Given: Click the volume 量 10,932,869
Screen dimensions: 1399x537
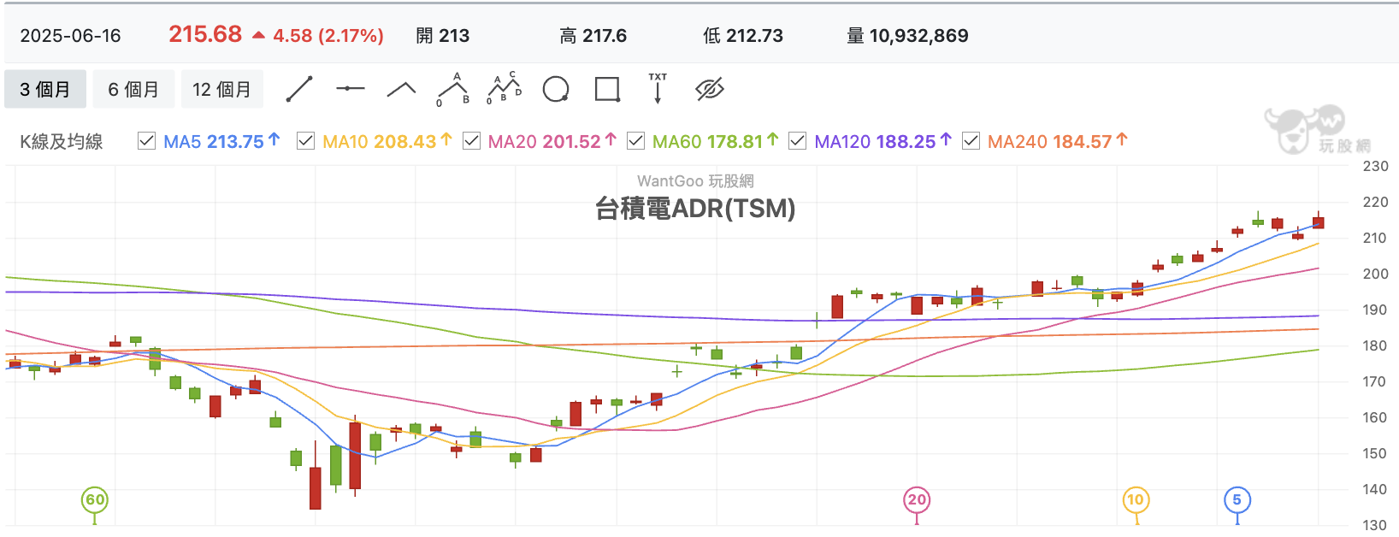Looking at the screenshot, I should point(907,36).
